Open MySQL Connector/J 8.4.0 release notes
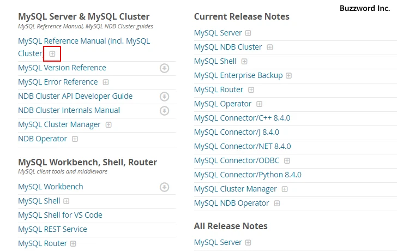Viewport: 397px width, 251px height. click(236, 132)
